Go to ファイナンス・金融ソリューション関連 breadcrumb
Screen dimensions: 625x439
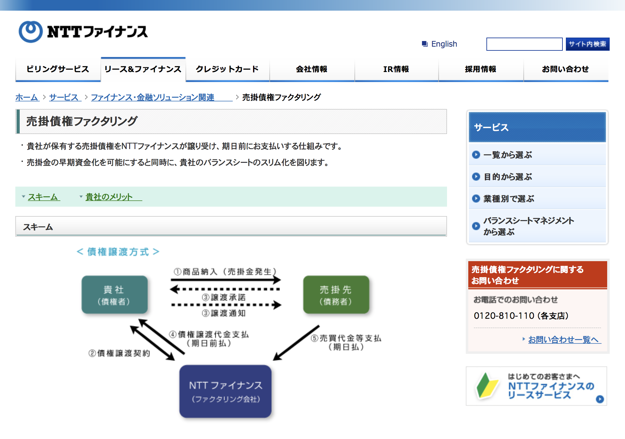click(x=161, y=97)
